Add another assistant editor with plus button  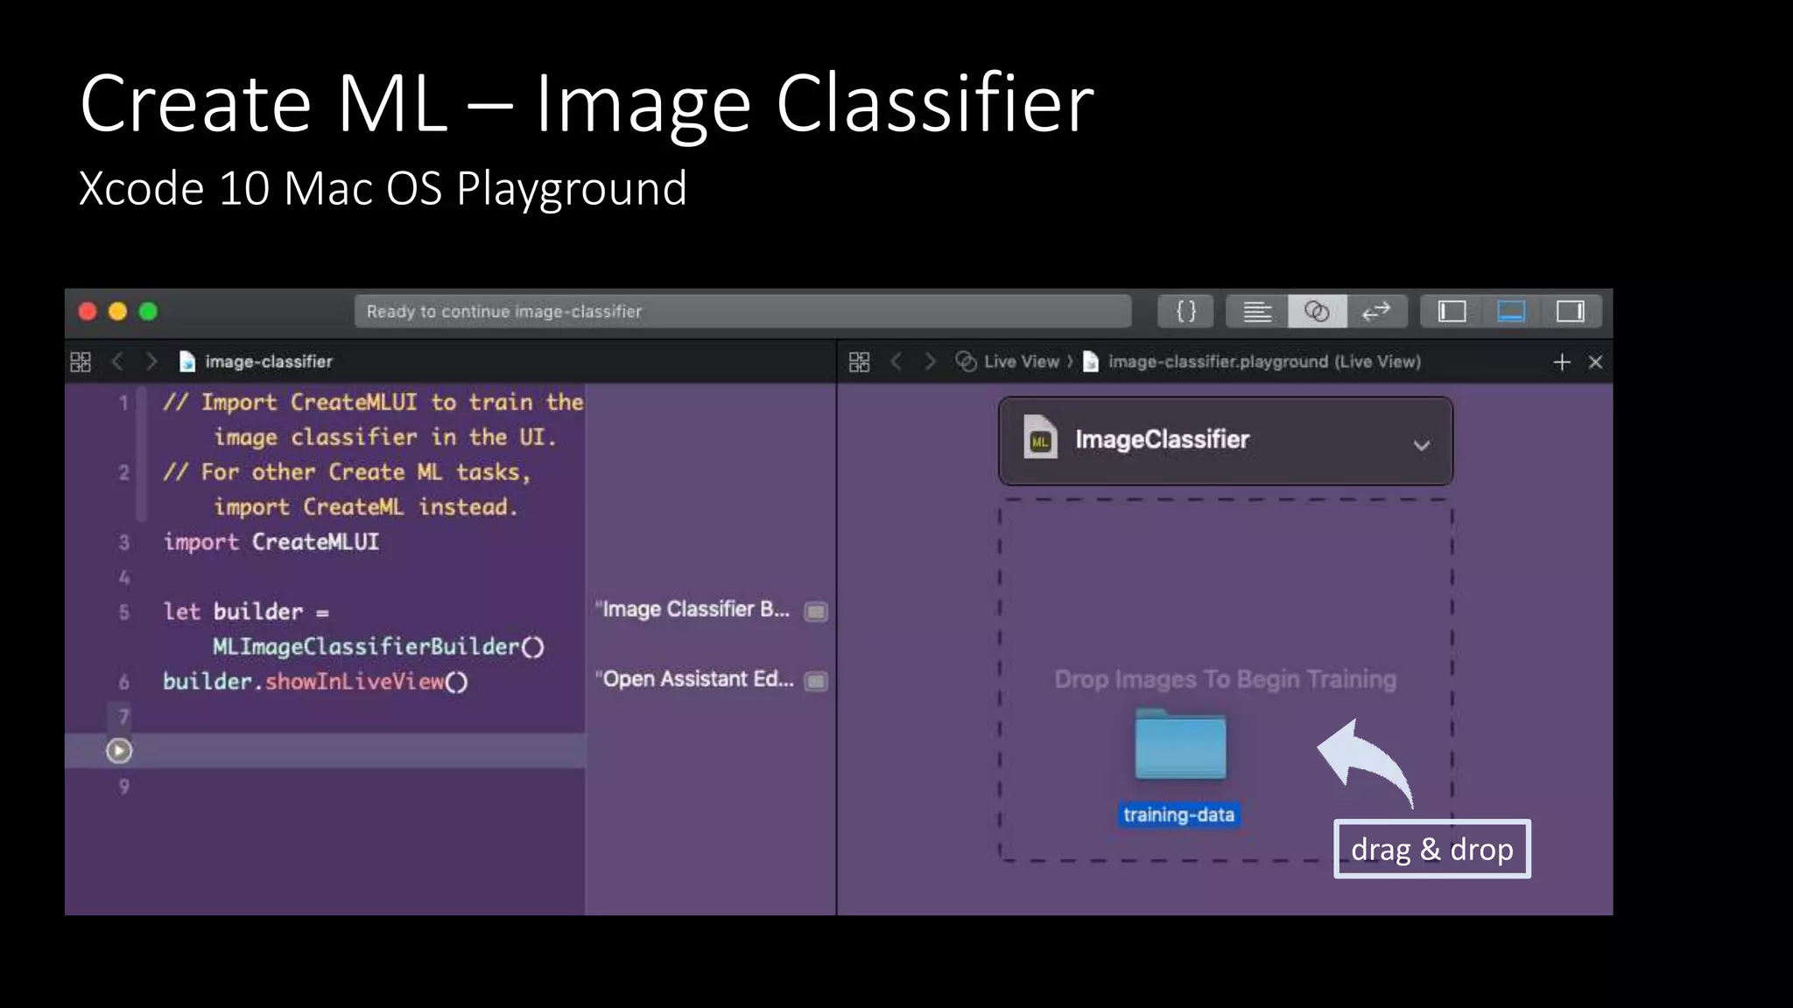pyautogui.click(x=1562, y=362)
